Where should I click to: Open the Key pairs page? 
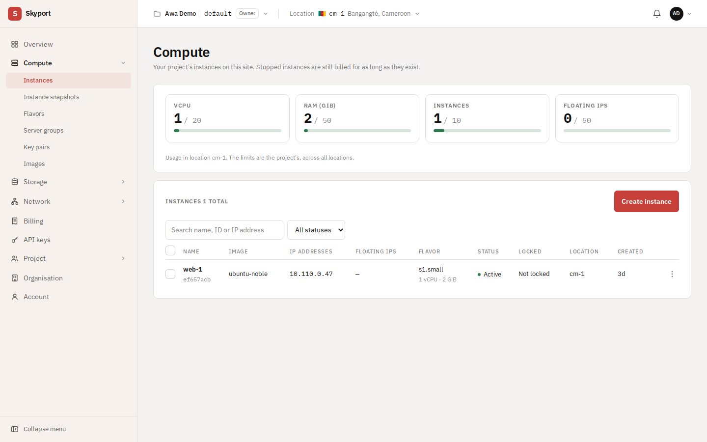pos(36,147)
